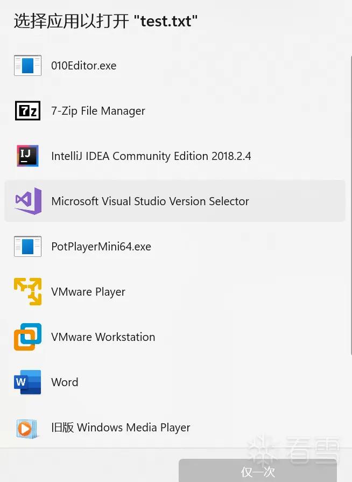Viewport: 352px width, 482px height.
Task: Click the blue Word icon
Action: point(27,382)
